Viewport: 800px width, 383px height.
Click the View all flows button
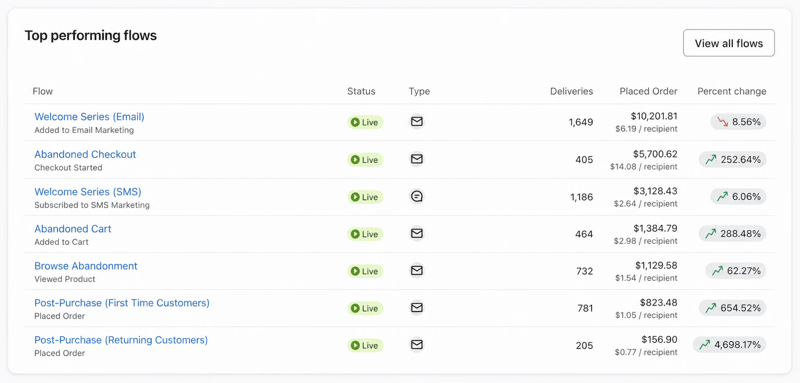729,43
